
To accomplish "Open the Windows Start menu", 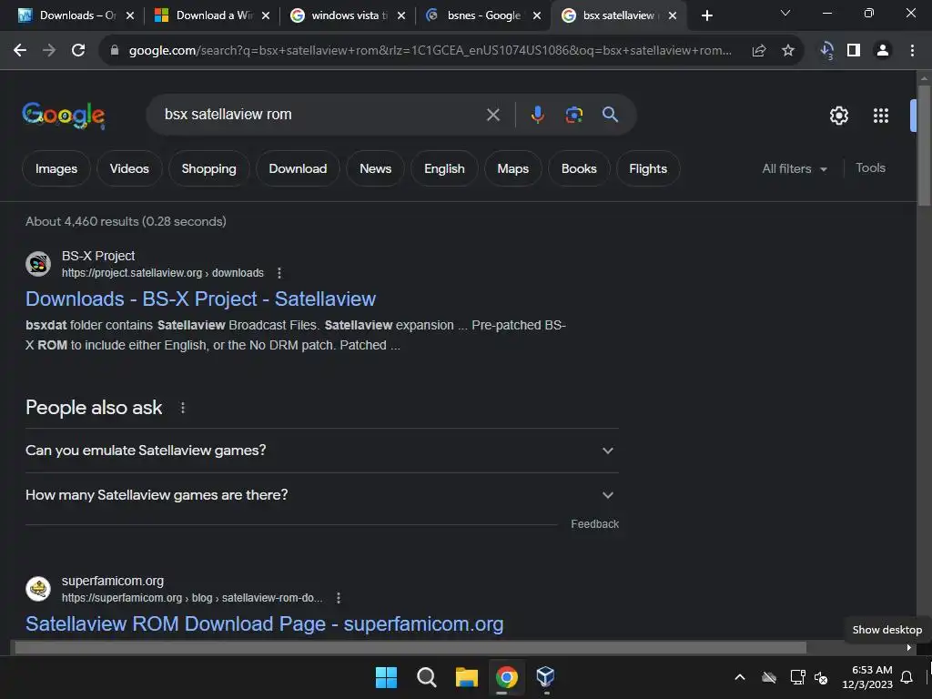I will 386,677.
